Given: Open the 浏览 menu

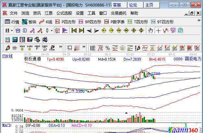Looking at the screenshot, I should tap(25, 13).
